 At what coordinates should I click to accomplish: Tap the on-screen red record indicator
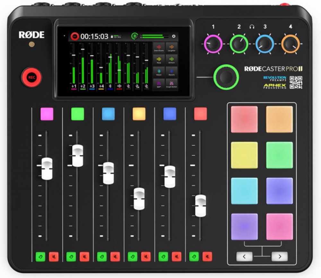click(x=75, y=36)
